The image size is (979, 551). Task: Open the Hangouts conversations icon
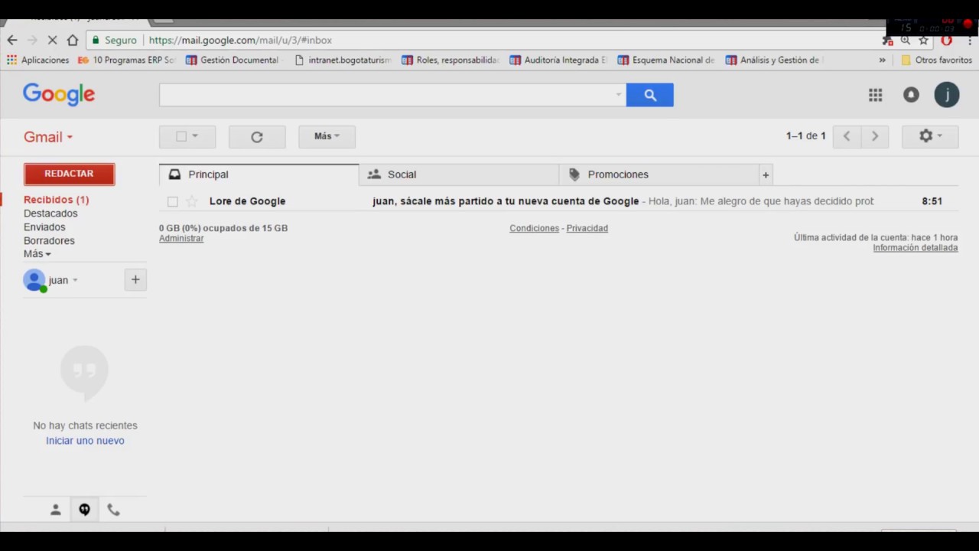(84, 510)
